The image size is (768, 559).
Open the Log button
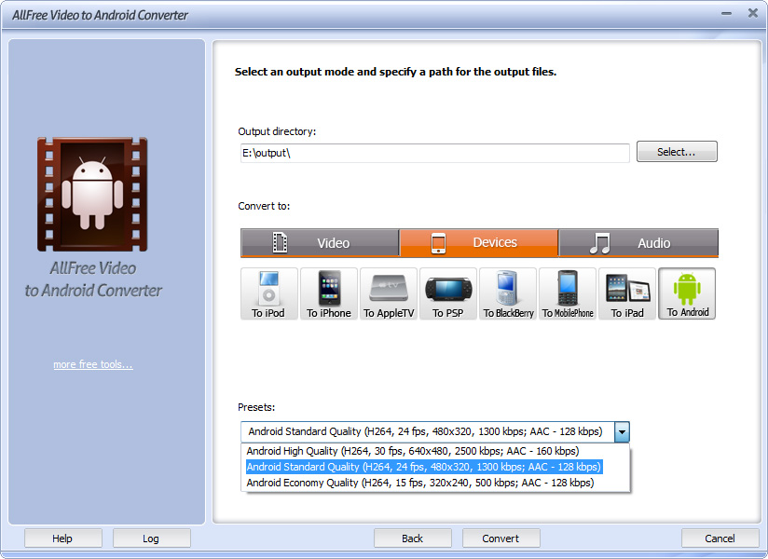pos(151,539)
